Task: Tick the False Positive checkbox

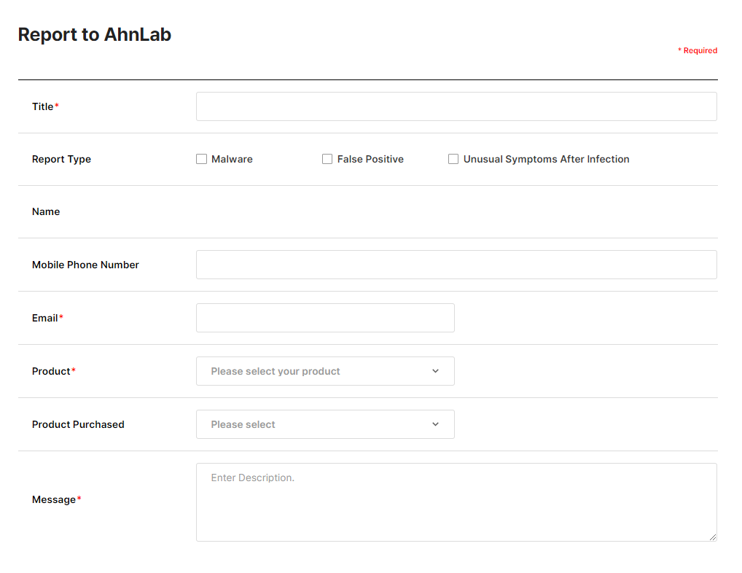Action: (x=327, y=159)
